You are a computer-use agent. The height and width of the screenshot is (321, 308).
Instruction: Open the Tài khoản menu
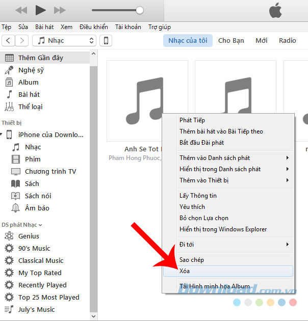[128, 27]
